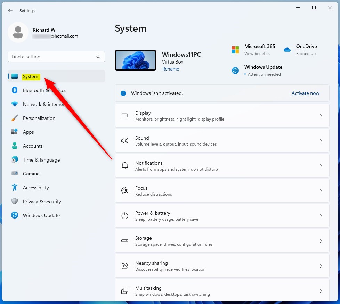Open Personalization via its brush icon
This screenshot has height=304, width=340.
coord(14,118)
